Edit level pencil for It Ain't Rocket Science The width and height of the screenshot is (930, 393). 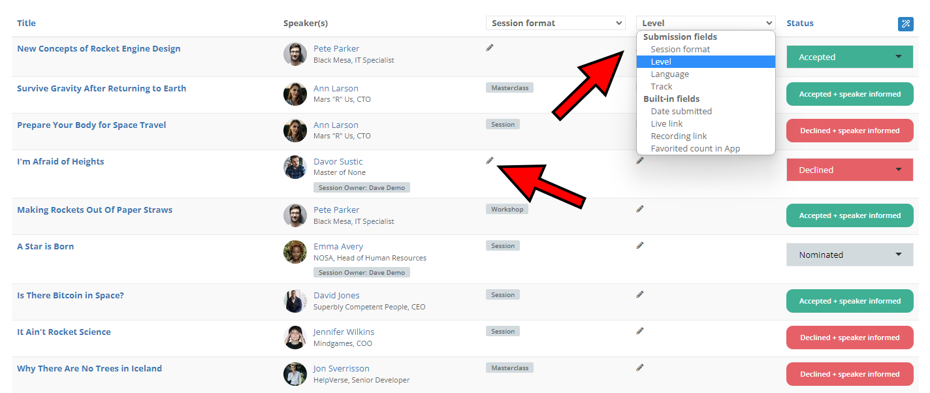point(640,331)
